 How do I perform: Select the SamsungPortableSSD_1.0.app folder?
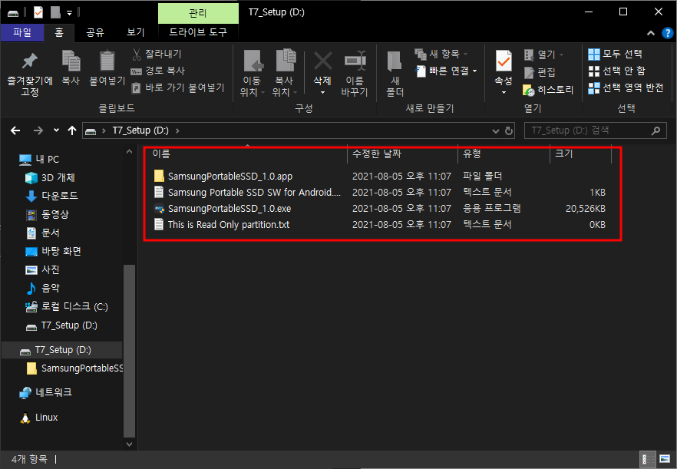tap(230, 177)
